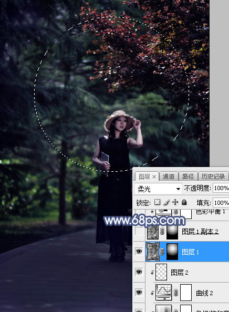Toggle visibility of the 曲线 2 layer
229x312 pixels.
coord(139,292)
